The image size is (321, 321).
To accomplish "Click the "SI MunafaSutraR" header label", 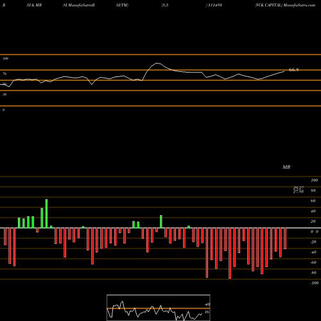I will coord(79,5).
